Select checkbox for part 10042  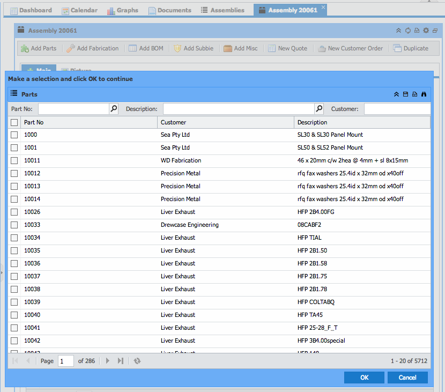[14, 341]
